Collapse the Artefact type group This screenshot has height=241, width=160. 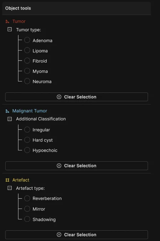[10, 188]
